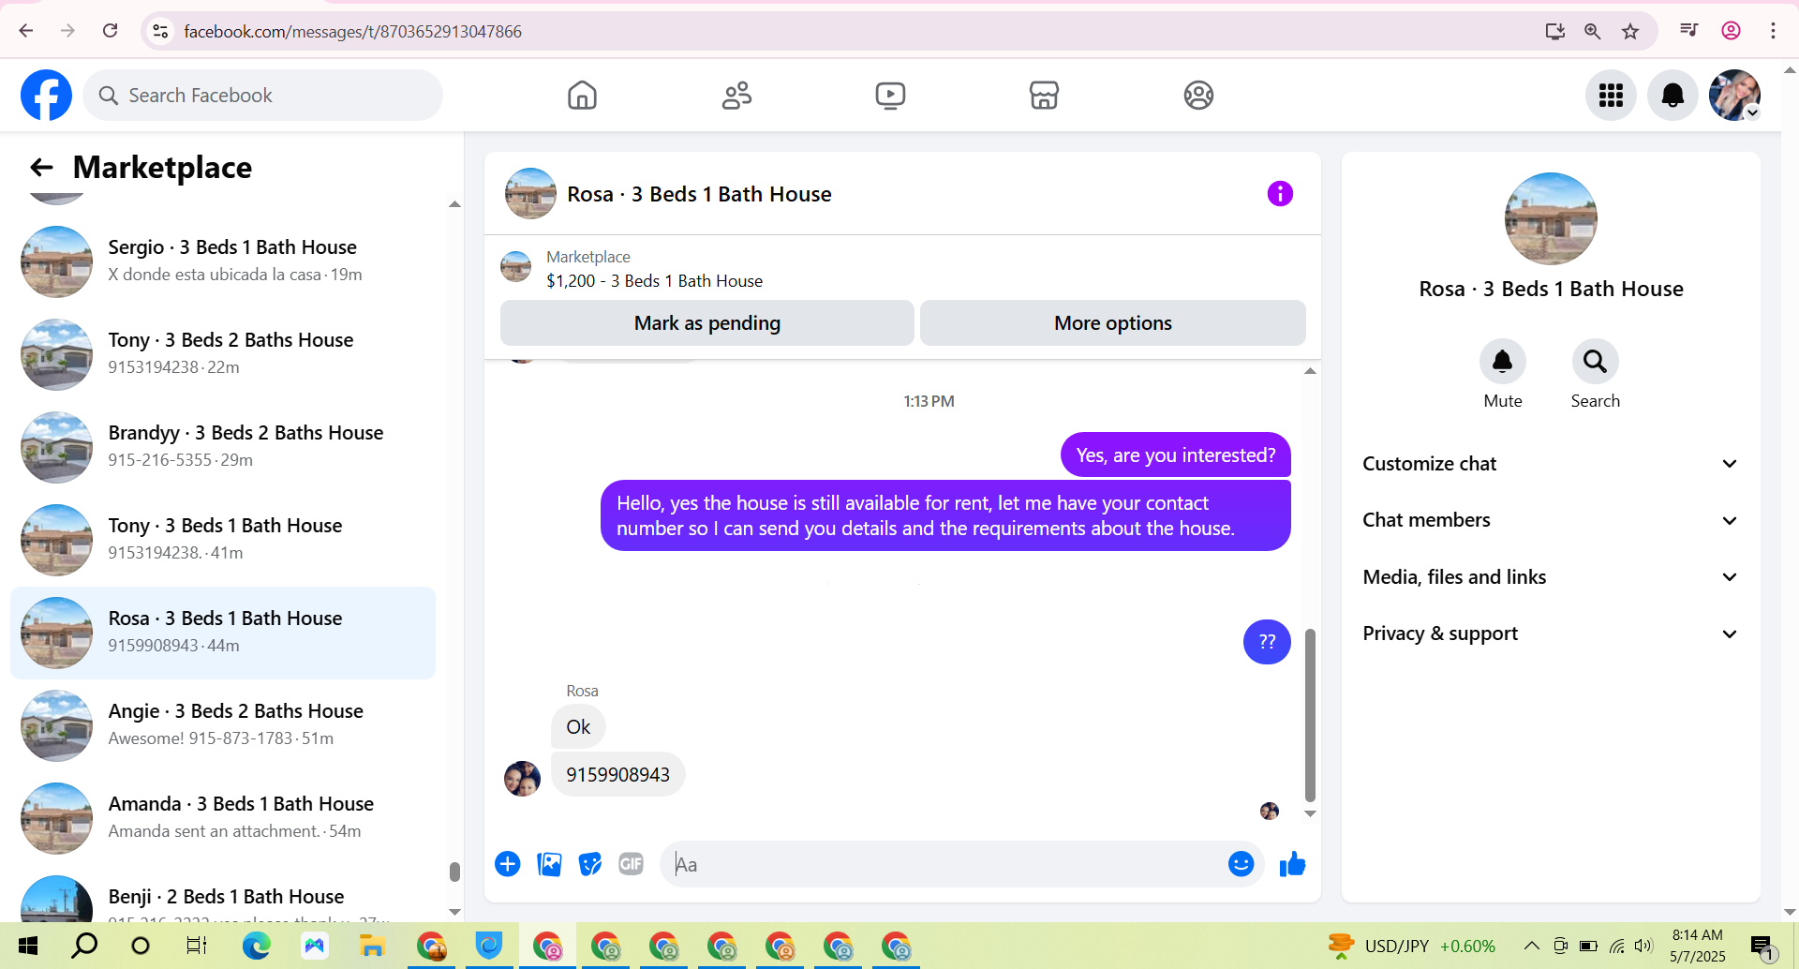Click the message input box
Viewport: 1799px width, 969px height.
[946, 864]
